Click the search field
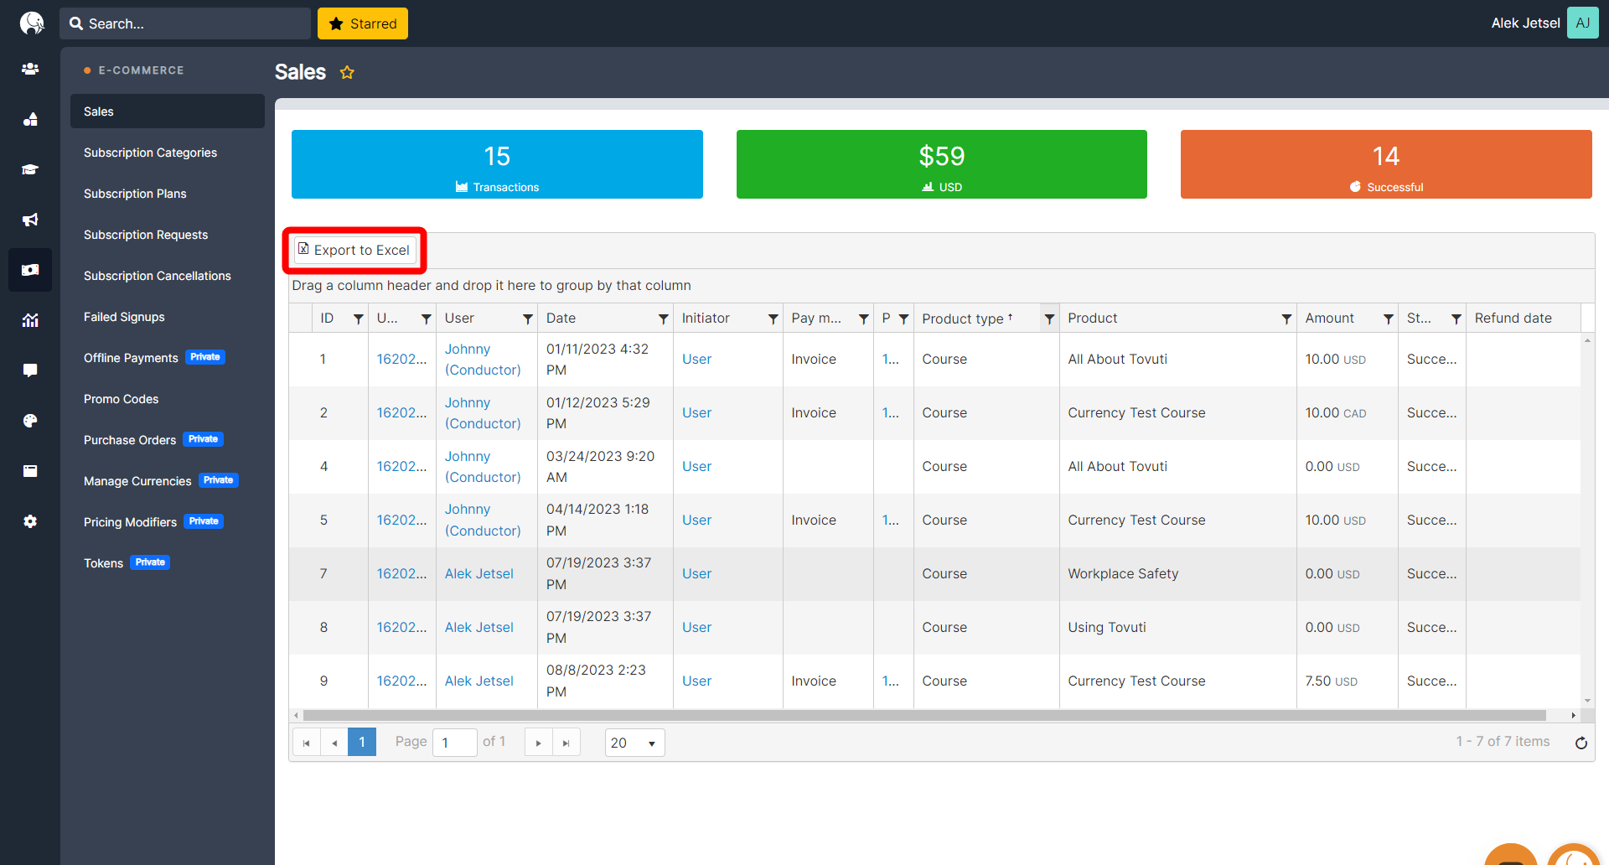 pyautogui.click(x=185, y=23)
